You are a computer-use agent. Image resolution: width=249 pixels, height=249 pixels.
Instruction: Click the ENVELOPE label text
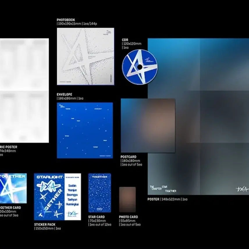pos(65,95)
